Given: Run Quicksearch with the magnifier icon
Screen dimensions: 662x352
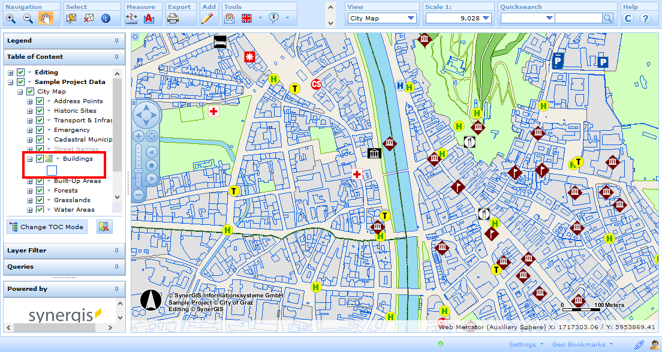Looking at the screenshot, I should pyautogui.click(x=607, y=18).
